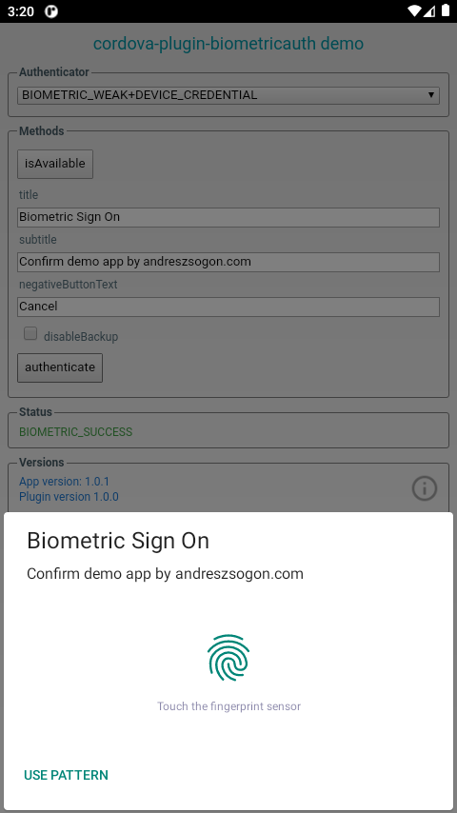Focus the negativeButtonText Cancel field
Screen dimensions: 457x813
tap(228, 307)
